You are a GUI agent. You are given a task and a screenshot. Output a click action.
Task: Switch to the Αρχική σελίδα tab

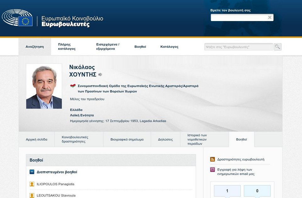tap(36, 139)
